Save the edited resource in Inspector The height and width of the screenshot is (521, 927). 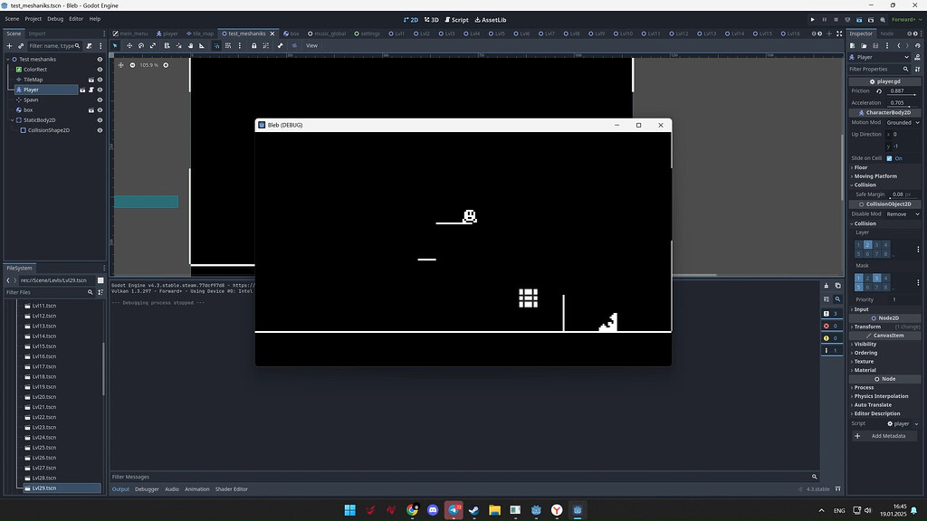tap(875, 45)
